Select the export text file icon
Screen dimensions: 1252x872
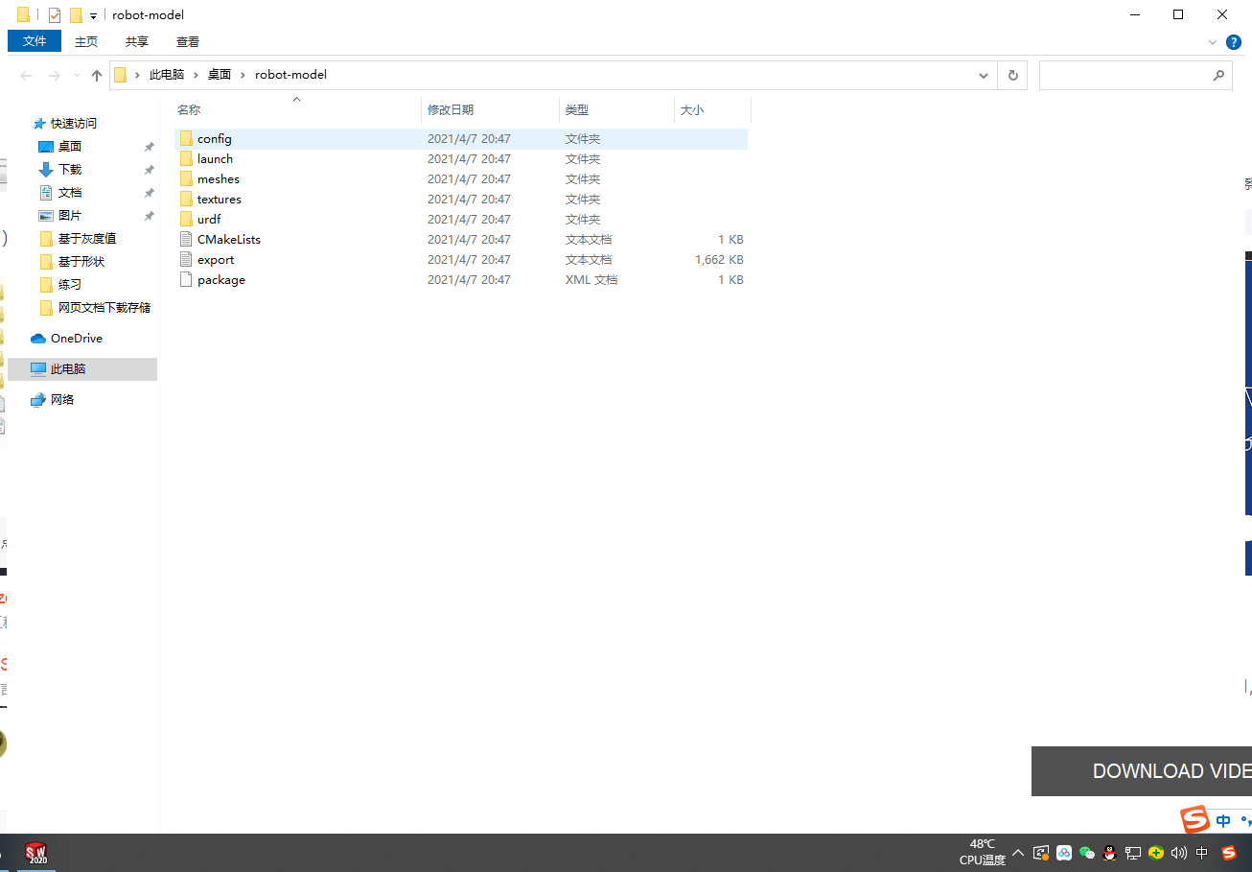pos(186,260)
